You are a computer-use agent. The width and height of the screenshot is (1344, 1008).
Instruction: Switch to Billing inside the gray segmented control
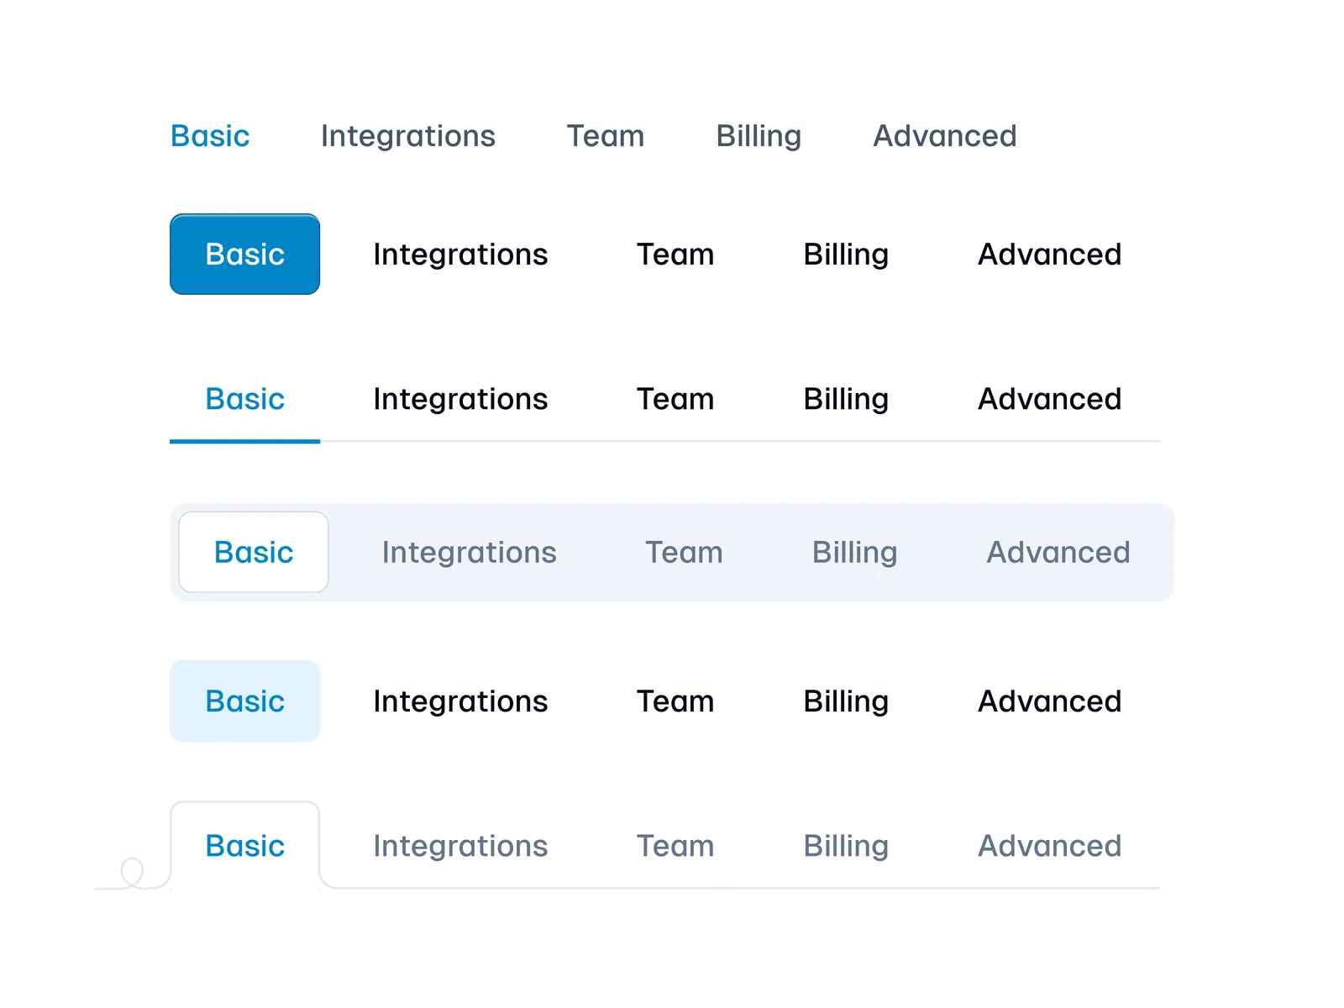pyautogui.click(x=854, y=553)
